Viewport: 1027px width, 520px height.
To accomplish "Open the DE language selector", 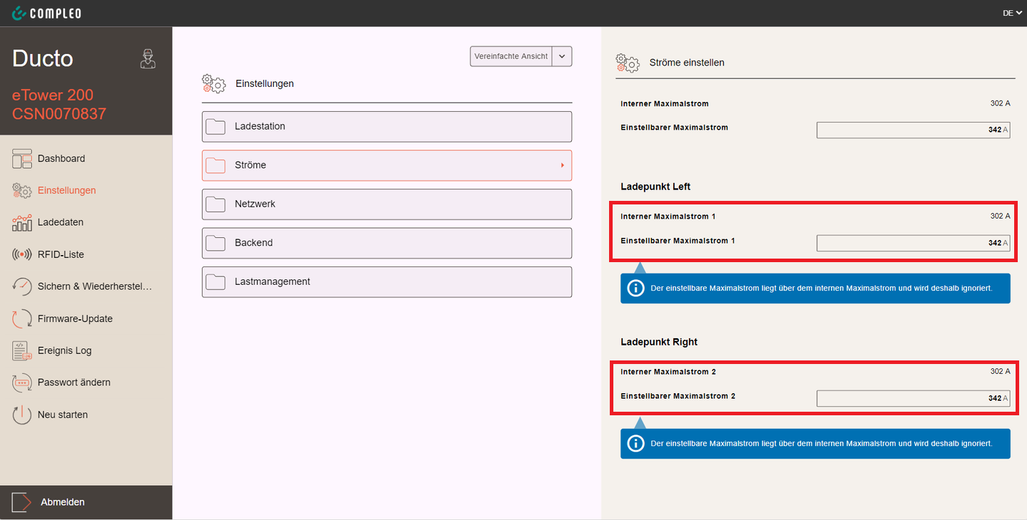I will 1012,13.
